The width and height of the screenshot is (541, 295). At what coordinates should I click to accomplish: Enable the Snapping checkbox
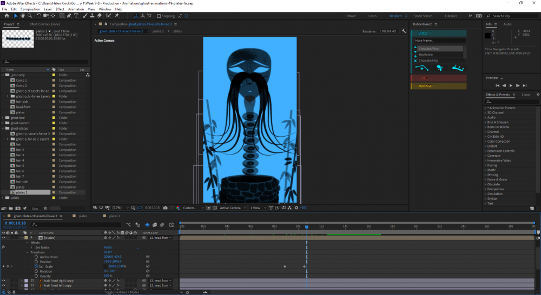click(x=159, y=16)
